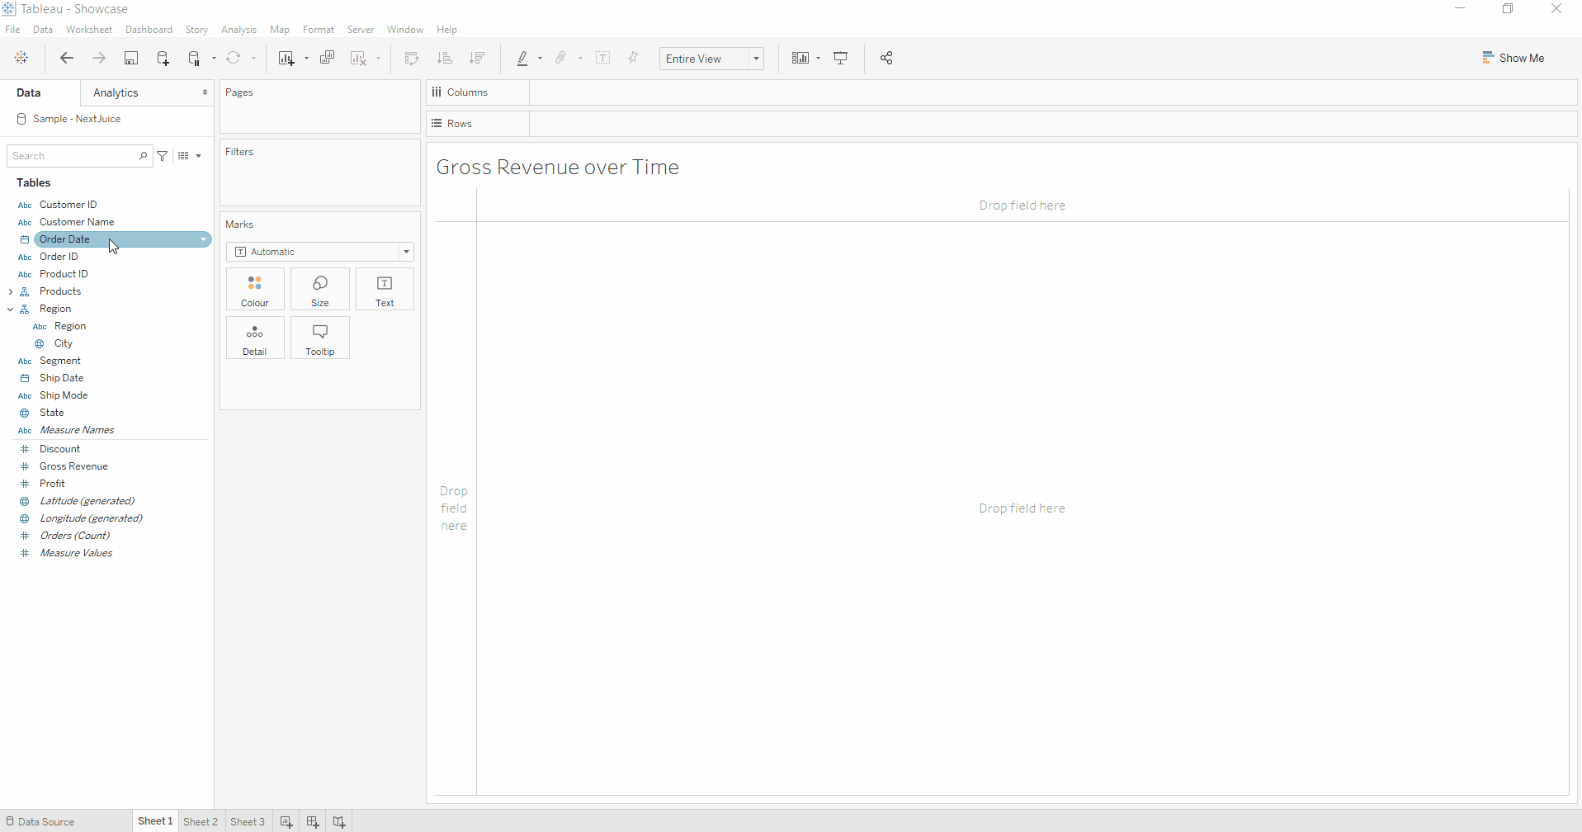Open the File menu
Viewport: 1582px width, 832px height.
coord(12,30)
